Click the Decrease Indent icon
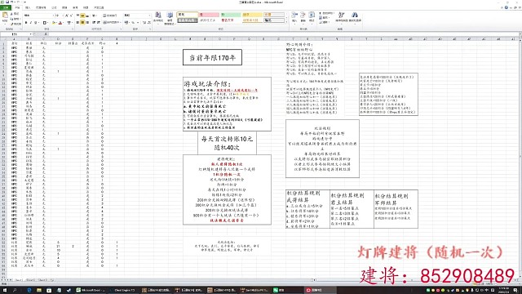Viewport: 522px width, 294px height. point(94,23)
